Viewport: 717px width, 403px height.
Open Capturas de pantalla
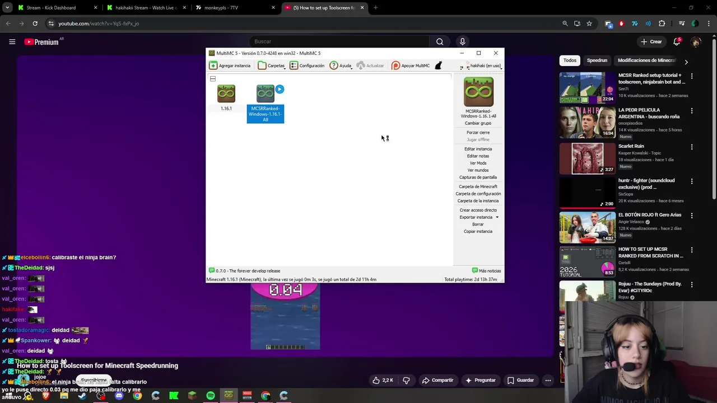pos(478,177)
